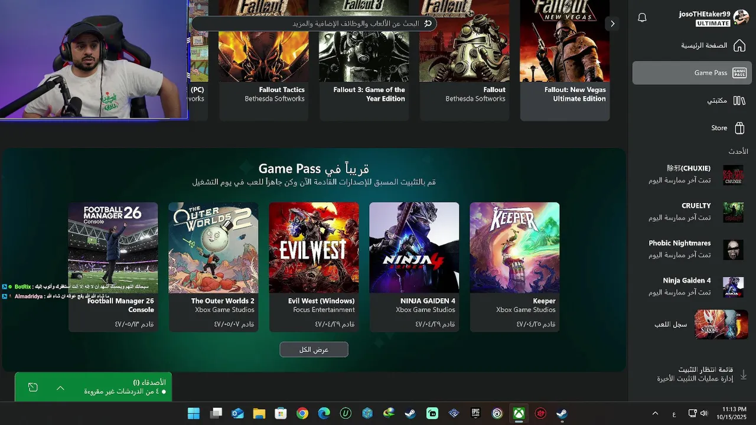Image resolution: width=756 pixels, height=425 pixels.
Task: Click the Game Pass badge icon
Action: click(739, 73)
